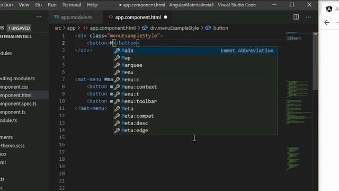Click the editor vertical scrollbar thumb
Screen dimensions: 339x191
316,62
